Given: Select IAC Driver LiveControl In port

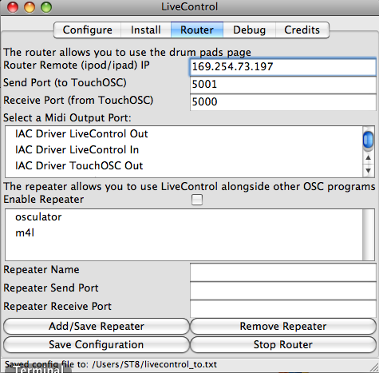Looking at the screenshot, I should (x=184, y=150).
